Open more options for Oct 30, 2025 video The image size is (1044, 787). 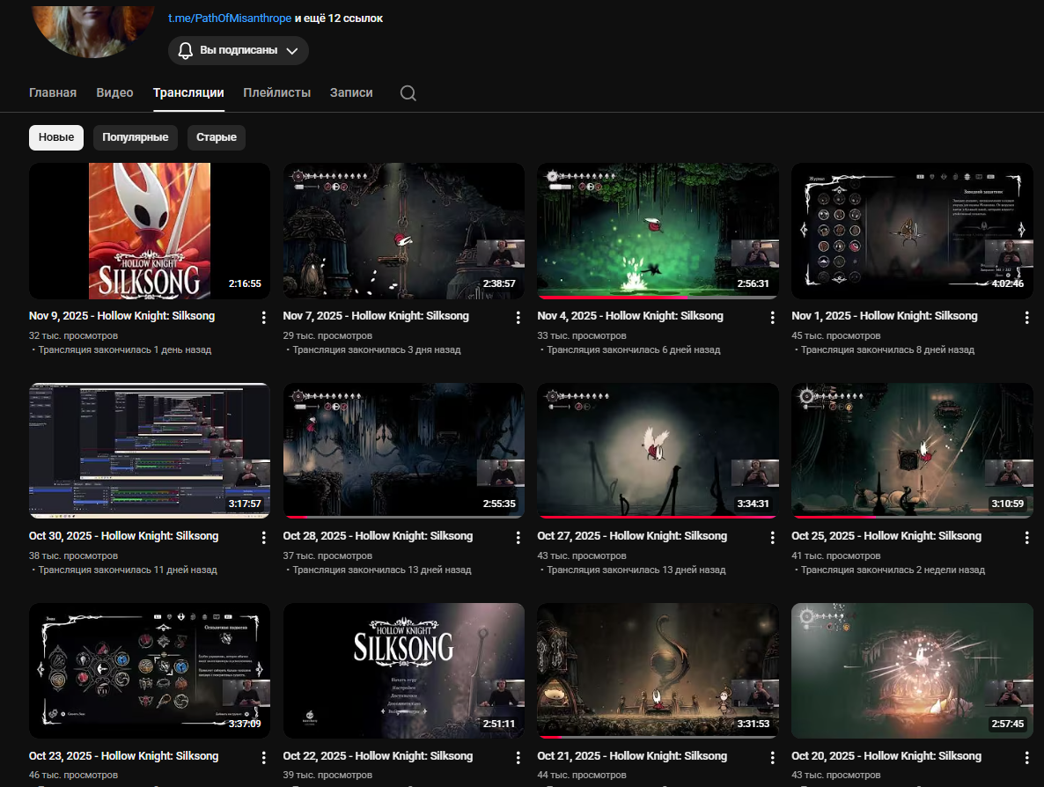pyautogui.click(x=264, y=537)
